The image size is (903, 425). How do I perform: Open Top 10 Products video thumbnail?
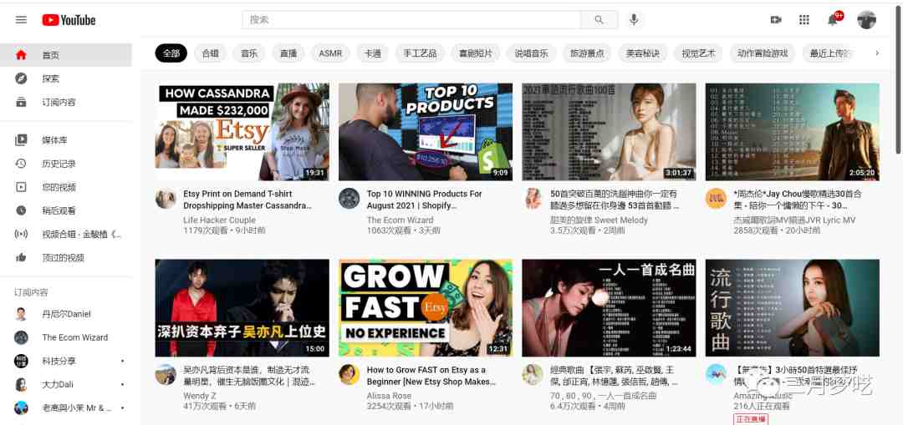pos(426,132)
